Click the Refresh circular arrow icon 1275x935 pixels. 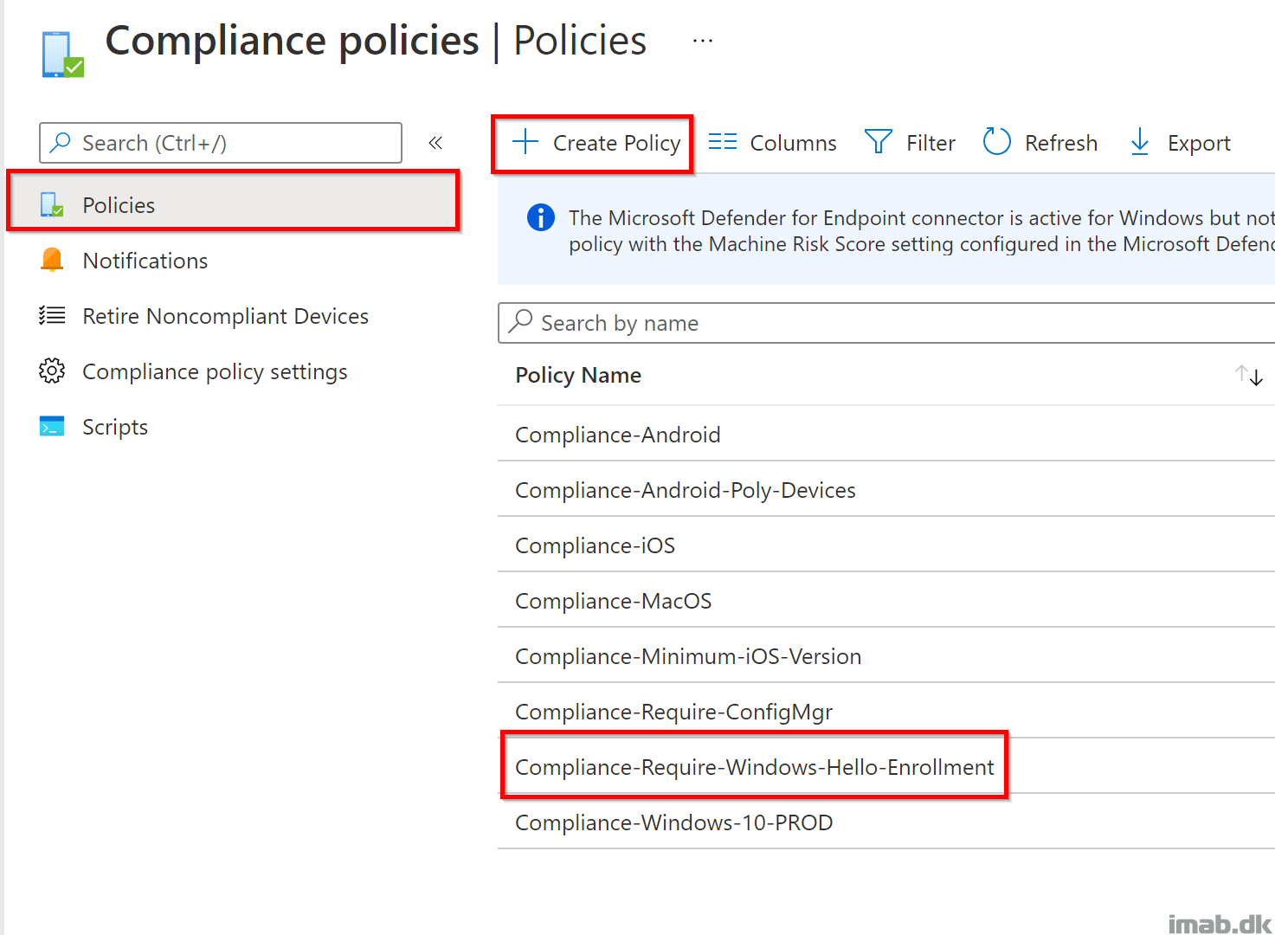point(997,141)
